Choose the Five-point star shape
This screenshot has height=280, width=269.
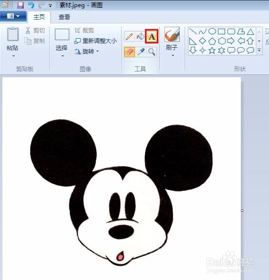212,51
